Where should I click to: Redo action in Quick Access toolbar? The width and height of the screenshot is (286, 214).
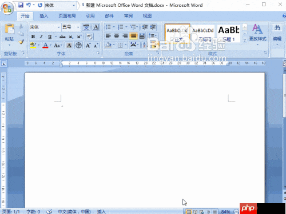[40, 5]
